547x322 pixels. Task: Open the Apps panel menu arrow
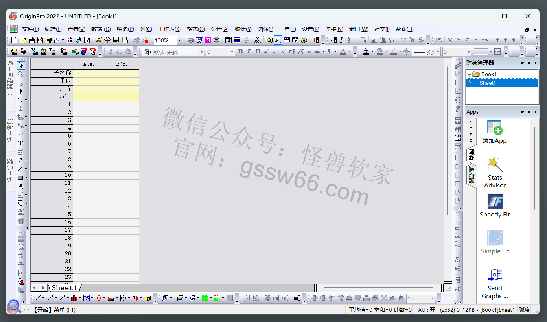click(x=522, y=112)
